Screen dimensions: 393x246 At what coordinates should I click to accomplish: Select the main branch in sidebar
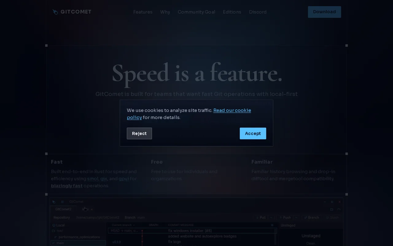[78, 243]
